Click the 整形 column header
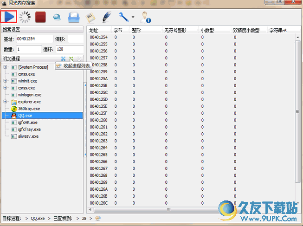This screenshot has height=226, width=303. (146, 30)
